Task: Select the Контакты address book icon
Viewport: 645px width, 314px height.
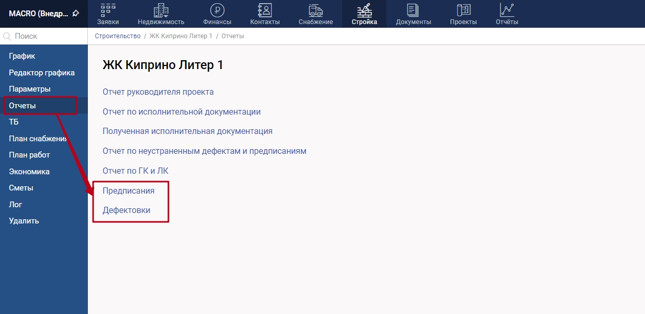Action: click(265, 10)
